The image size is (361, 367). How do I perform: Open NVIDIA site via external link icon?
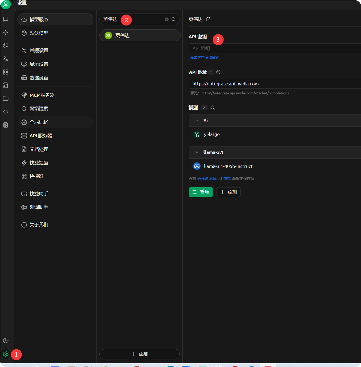click(209, 19)
